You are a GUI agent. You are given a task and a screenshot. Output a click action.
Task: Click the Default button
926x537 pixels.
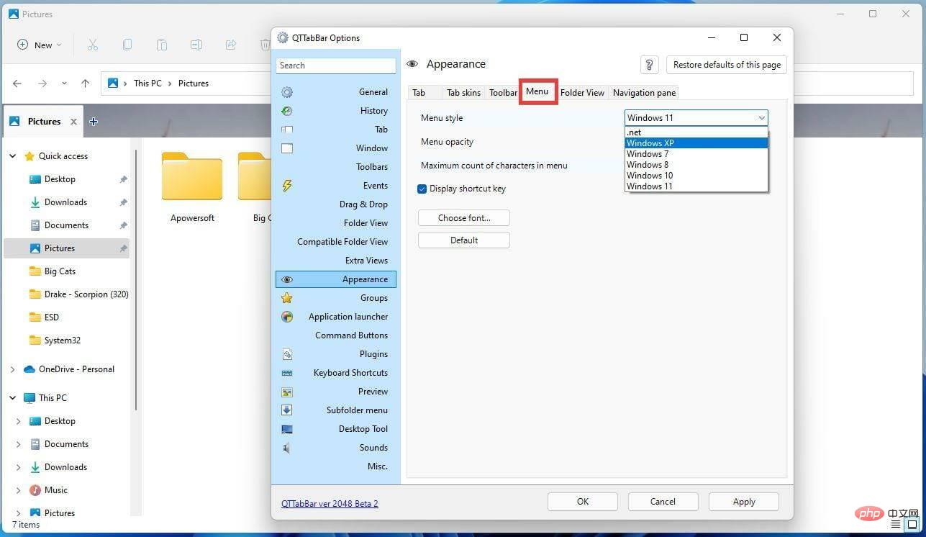pyautogui.click(x=464, y=240)
